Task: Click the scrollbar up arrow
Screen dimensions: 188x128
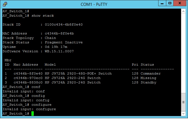Action: click(183, 11)
